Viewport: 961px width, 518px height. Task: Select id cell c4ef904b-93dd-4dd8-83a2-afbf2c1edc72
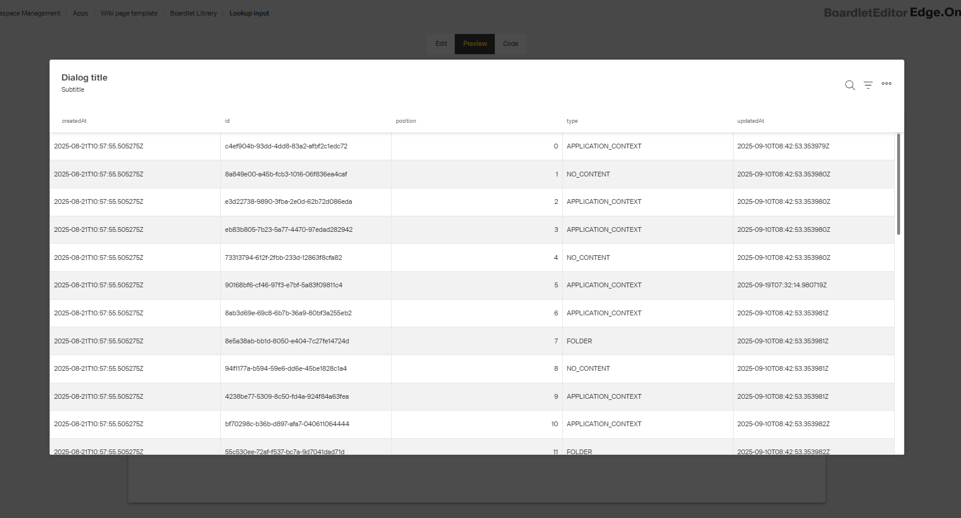tap(306, 146)
